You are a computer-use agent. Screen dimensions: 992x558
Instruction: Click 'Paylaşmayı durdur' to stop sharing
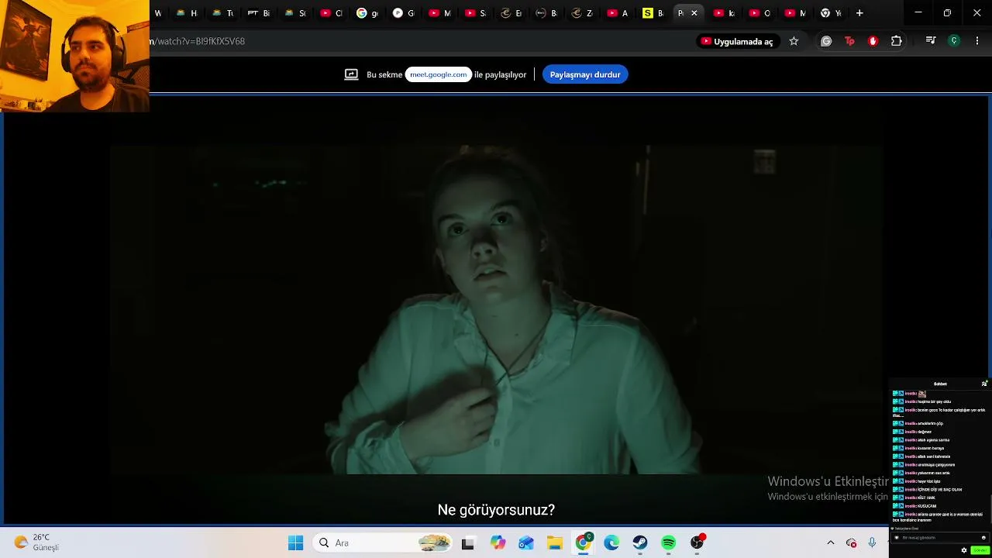tap(585, 74)
